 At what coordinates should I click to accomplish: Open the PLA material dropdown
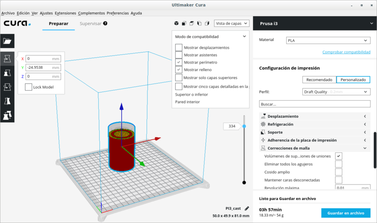(328, 40)
